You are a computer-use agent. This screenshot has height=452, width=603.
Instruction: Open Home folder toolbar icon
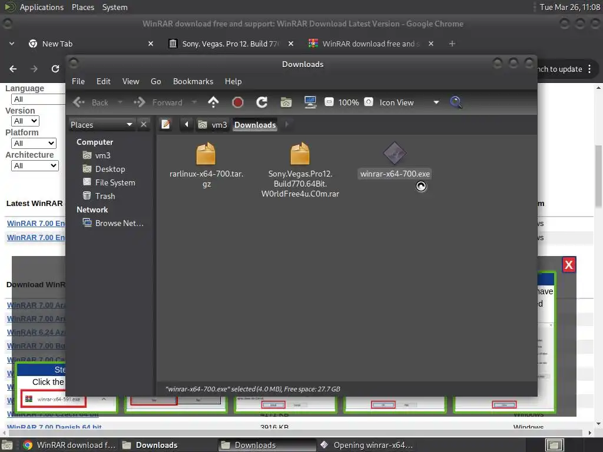pyautogui.click(x=286, y=102)
